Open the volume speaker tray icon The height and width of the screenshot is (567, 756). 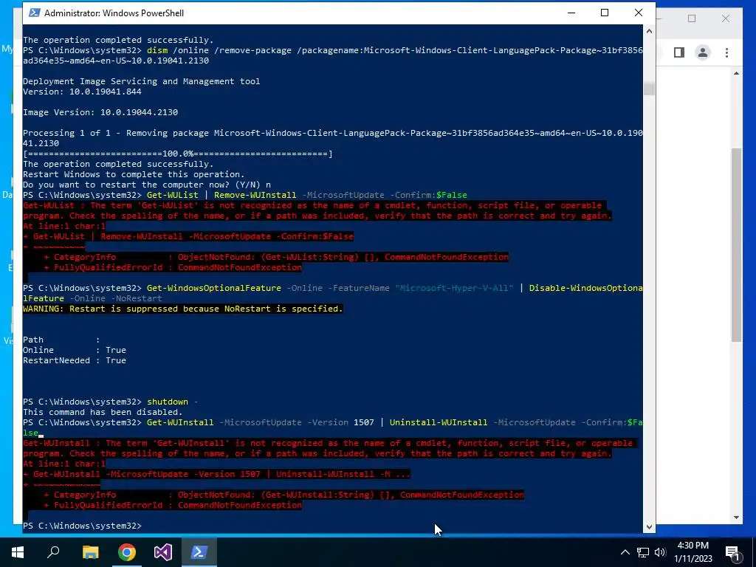660,552
